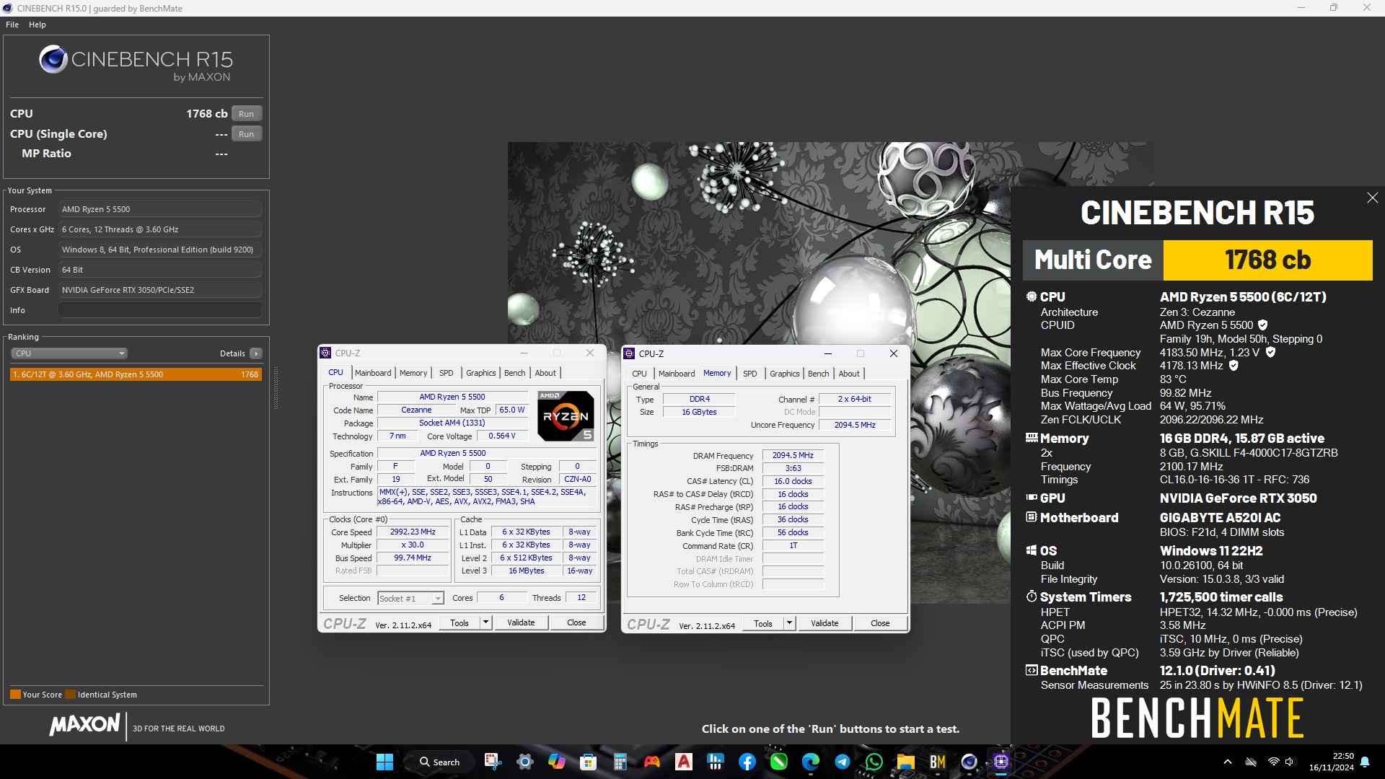Screen dimensions: 1385x779
Task: Open the Settings gear in the taskbar
Action: pos(525,762)
